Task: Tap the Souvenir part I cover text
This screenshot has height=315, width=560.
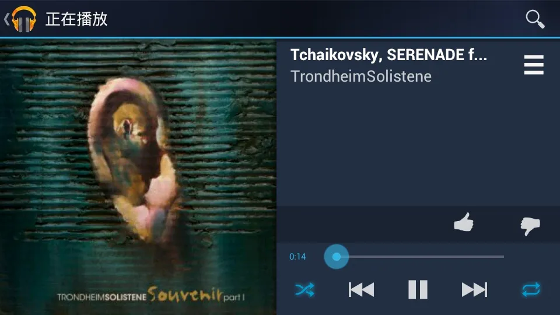Action: point(196,294)
